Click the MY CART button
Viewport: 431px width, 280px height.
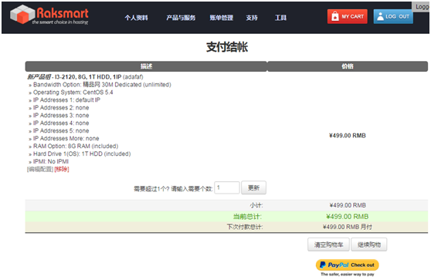click(347, 16)
